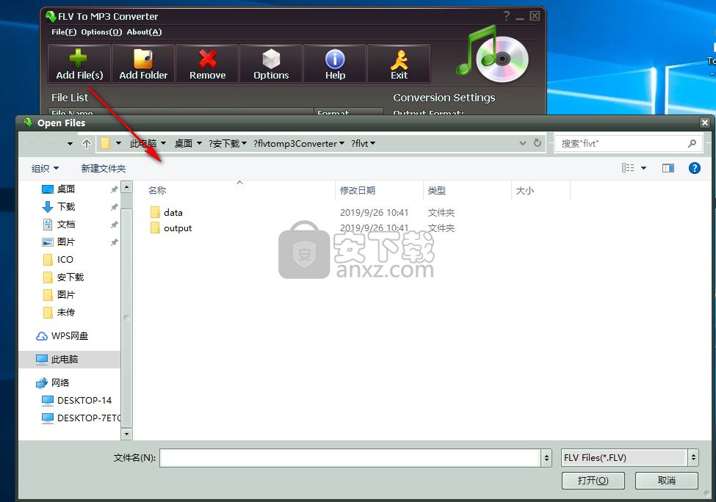Viewport: 716px width, 502px height.
Task: Select the data folder
Action: tap(173, 213)
